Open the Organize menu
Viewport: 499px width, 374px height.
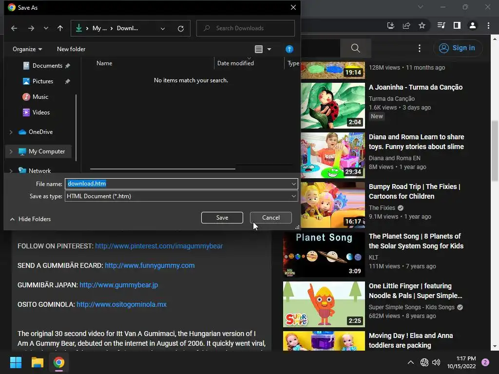[x=27, y=49]
